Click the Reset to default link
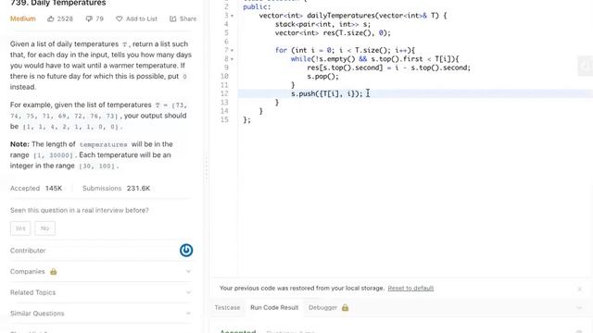Screen dimensions: 593x333 [x=410, y=288]
